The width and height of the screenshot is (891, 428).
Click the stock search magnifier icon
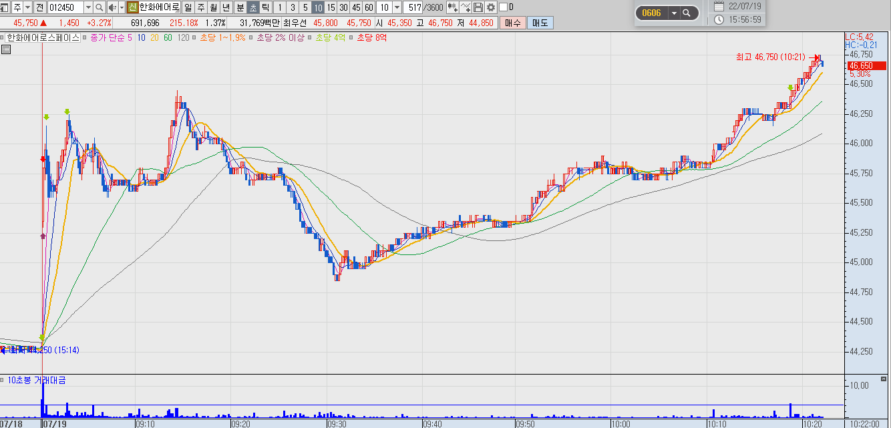(x=100, y=7)
